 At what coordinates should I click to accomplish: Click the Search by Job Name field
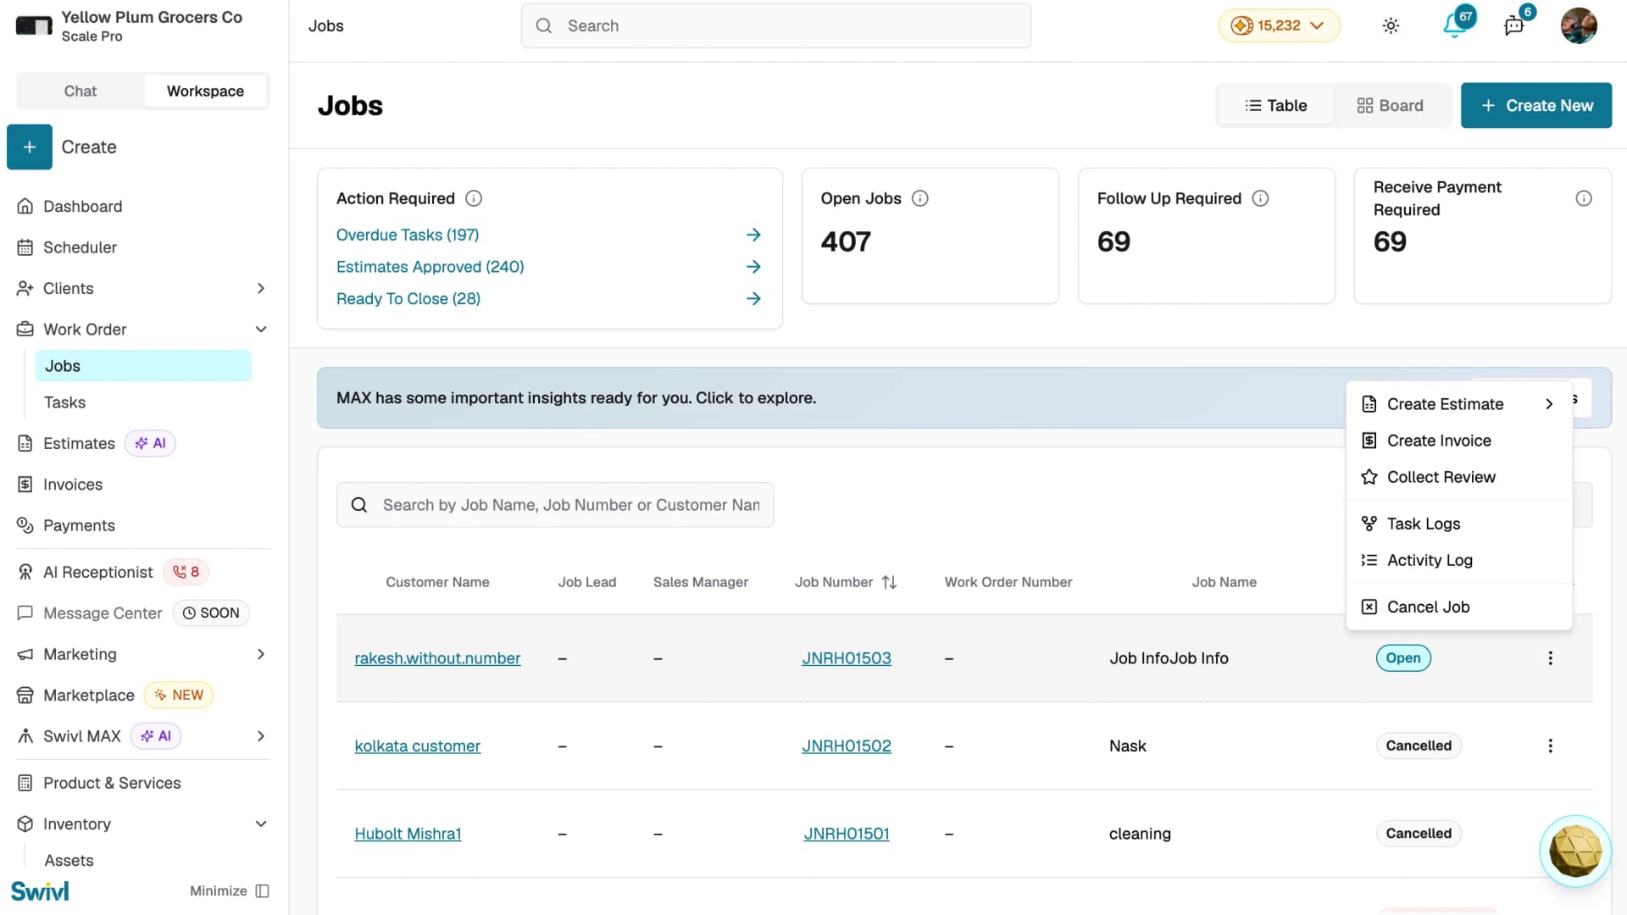pyautogui.click(x=554, y=505)
